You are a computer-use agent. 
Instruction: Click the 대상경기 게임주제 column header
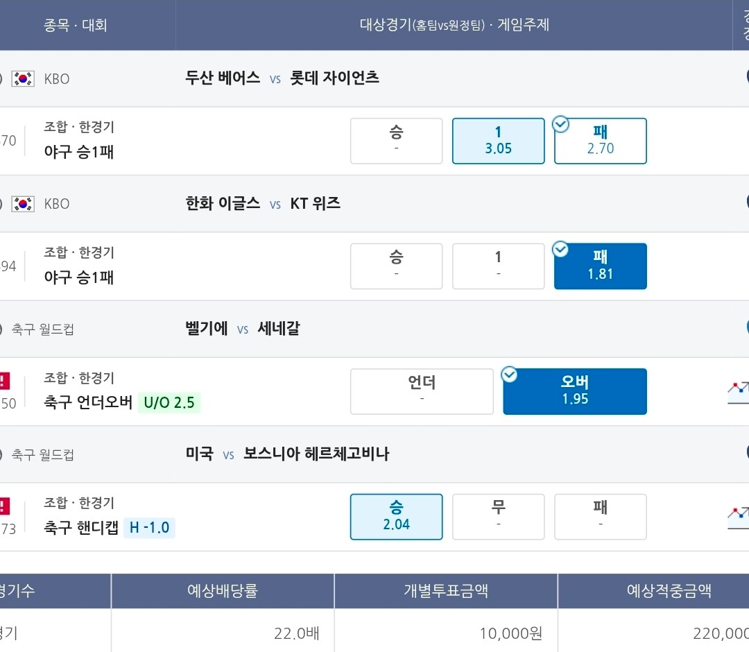[x=454, y=25]
